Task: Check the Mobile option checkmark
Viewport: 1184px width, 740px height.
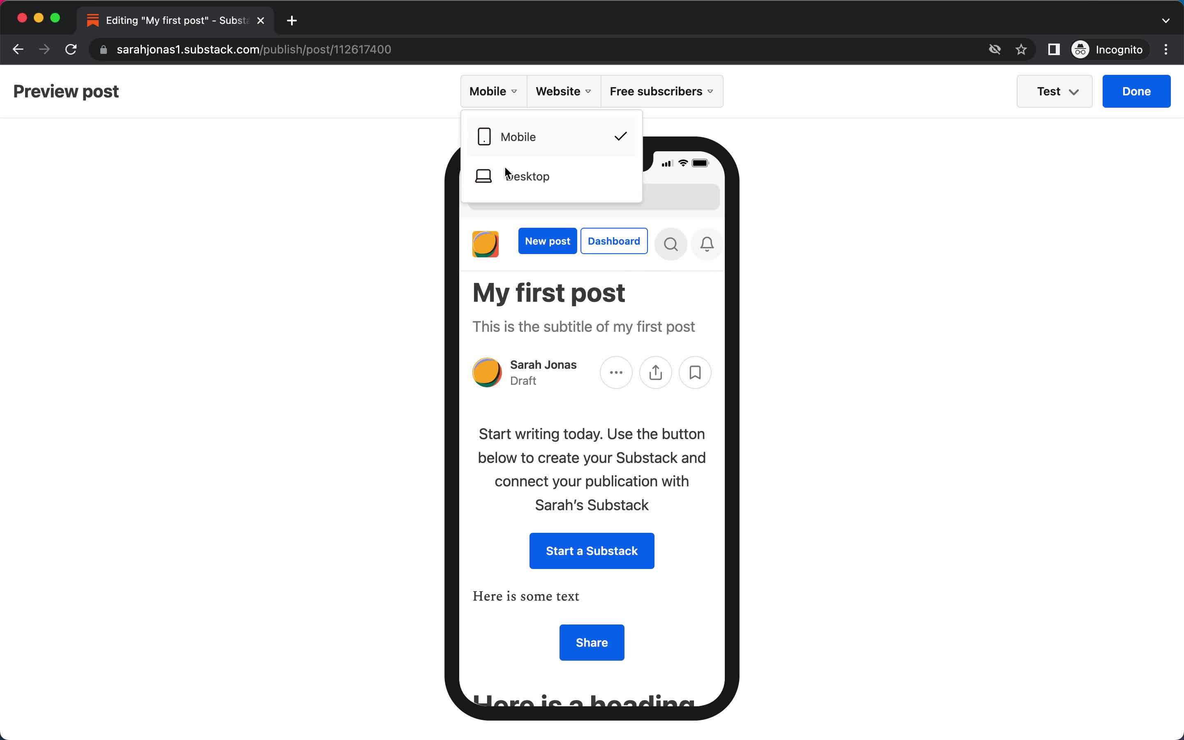Action: 620,136
